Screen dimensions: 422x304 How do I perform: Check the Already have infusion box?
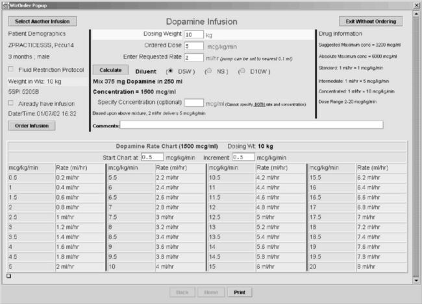(11, 103)
